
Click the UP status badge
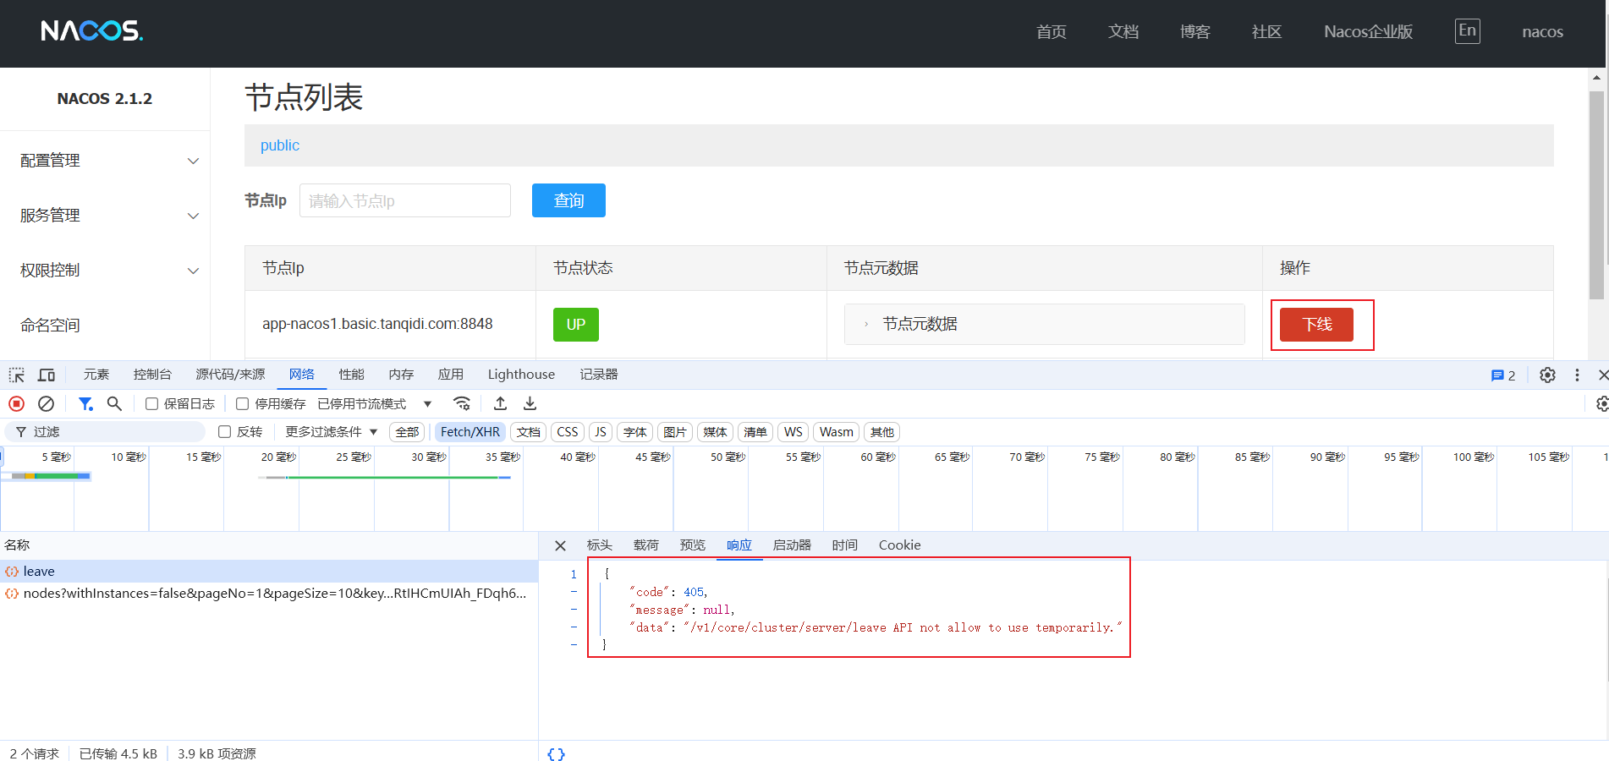click(576, 325)
